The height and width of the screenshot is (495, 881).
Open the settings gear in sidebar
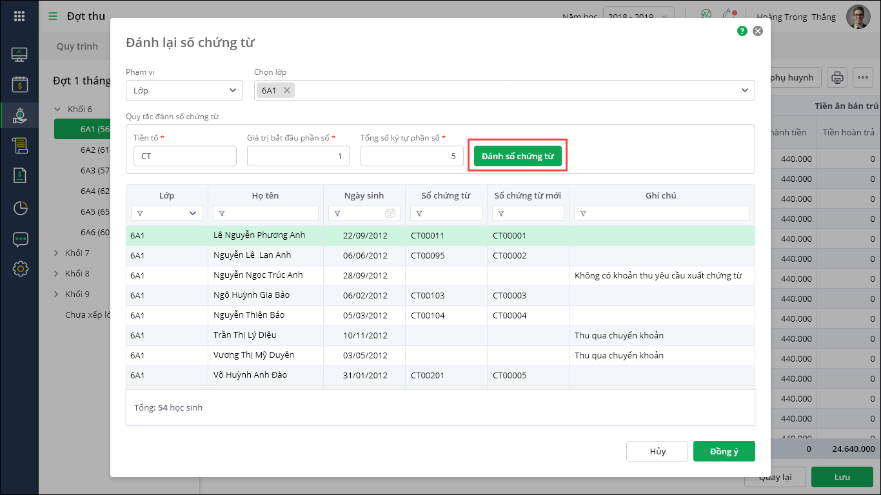(x=20, y=269)
